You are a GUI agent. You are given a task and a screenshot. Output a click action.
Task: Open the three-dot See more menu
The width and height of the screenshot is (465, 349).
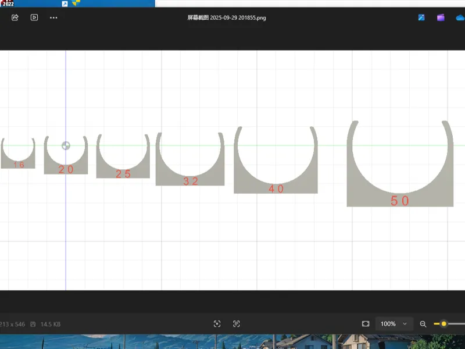53,17
